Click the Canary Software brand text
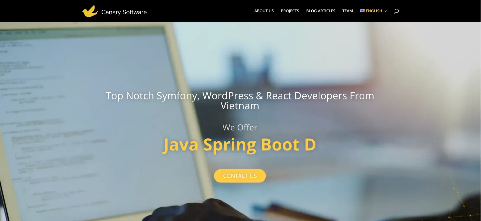Viewport: 481px width, 221px height. tap(124, 12)
